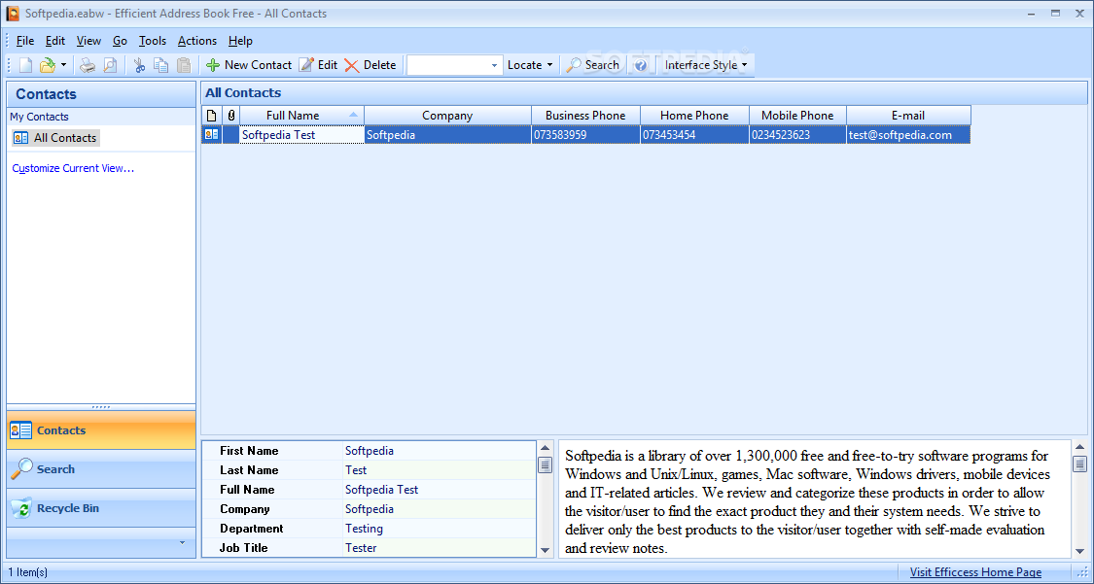This screenshot has width=1094, height=584.
Task: Open the Actions menu
Action: [196, 41]
